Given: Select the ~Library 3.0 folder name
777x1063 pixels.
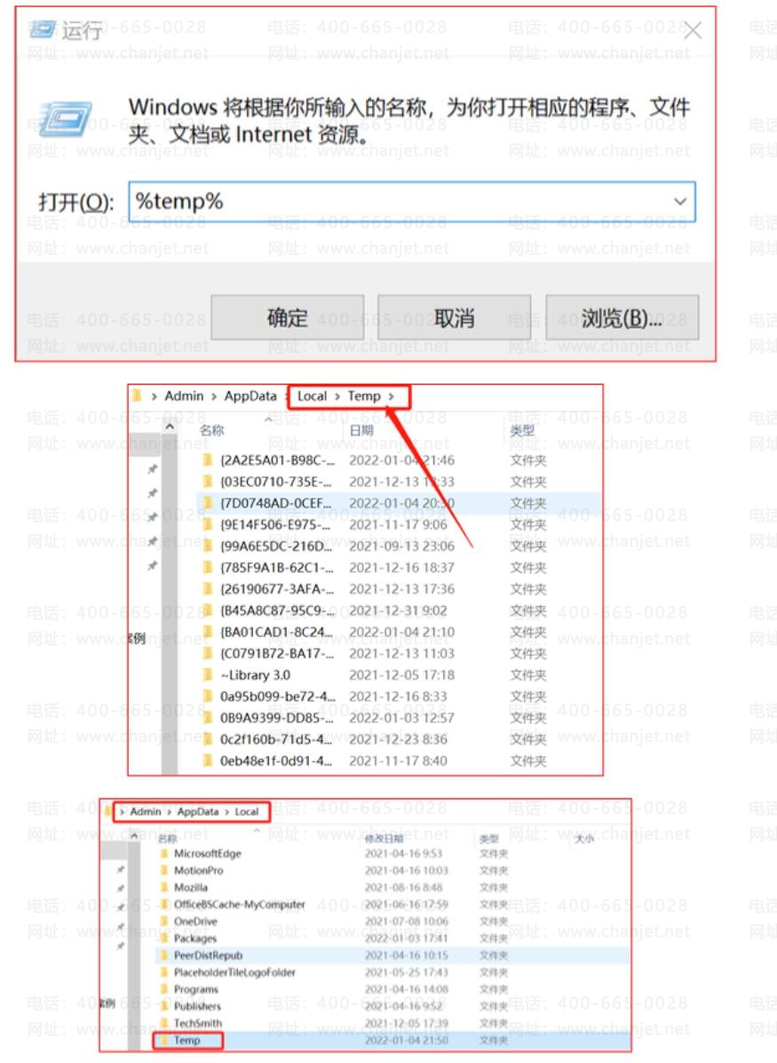Looking at the screenshot, I should click(x=255, y=675).
